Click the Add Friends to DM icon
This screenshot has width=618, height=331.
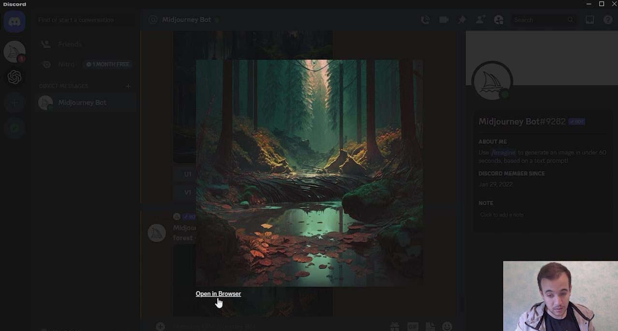[480, 20]
